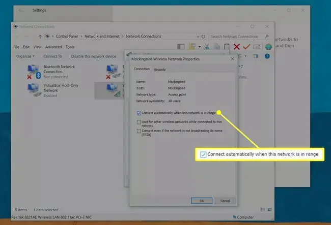Click the search magnifier in Network Connections
This screenshot has width=331, height=225.
pos(267,37)
